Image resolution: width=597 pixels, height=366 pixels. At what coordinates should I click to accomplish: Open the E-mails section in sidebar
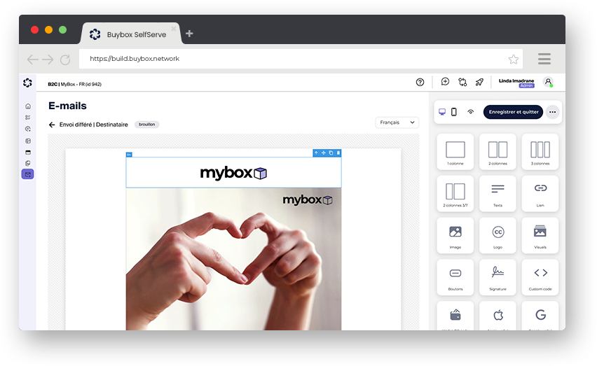pyautogui.click(x=27, y=174)
